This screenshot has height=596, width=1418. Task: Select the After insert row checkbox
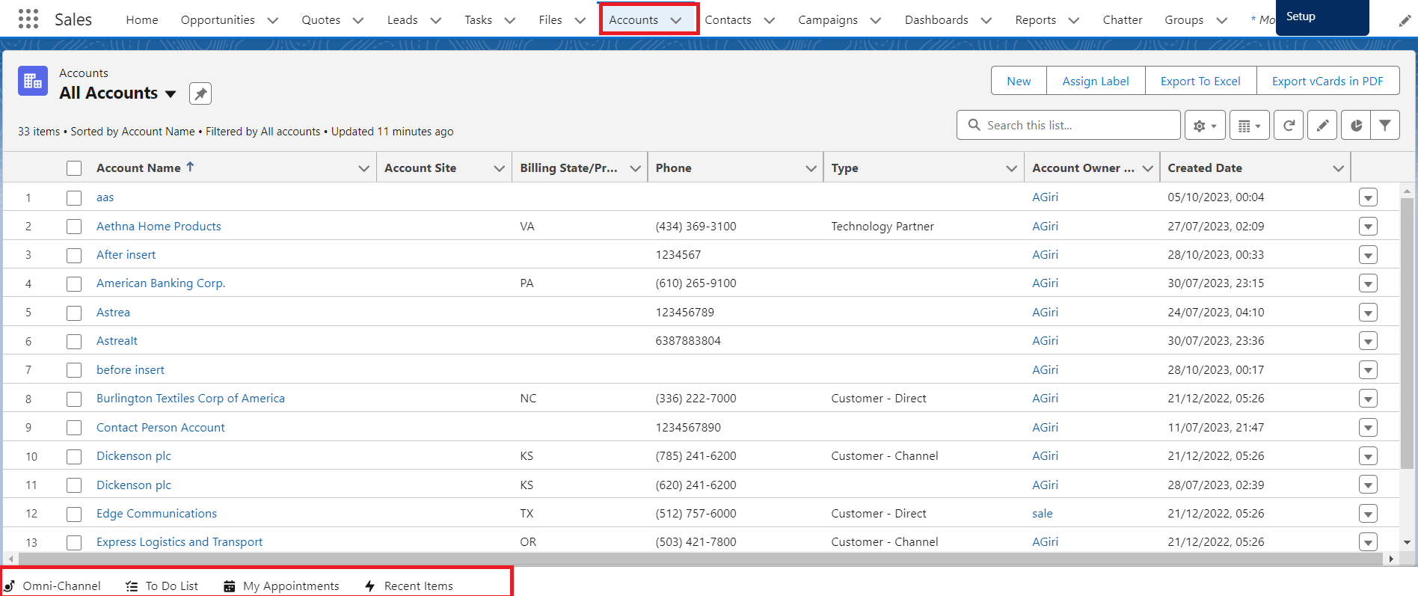point(74,256)
